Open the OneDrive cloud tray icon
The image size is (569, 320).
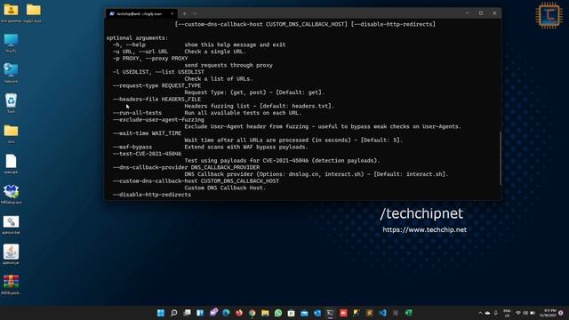click(x=488, y=313)
